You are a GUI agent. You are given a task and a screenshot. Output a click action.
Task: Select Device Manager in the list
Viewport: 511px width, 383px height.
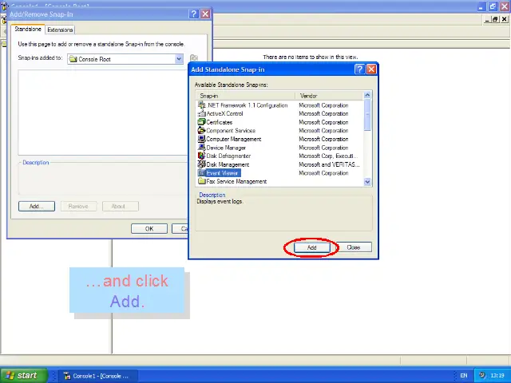coord(222,148)
